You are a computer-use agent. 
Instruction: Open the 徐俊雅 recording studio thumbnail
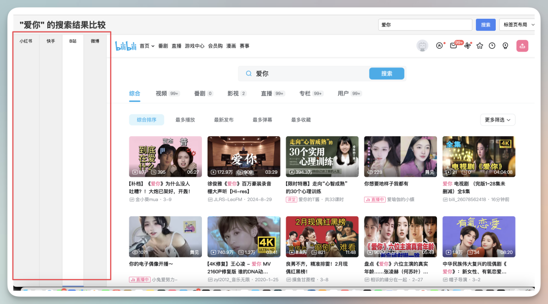244,157
